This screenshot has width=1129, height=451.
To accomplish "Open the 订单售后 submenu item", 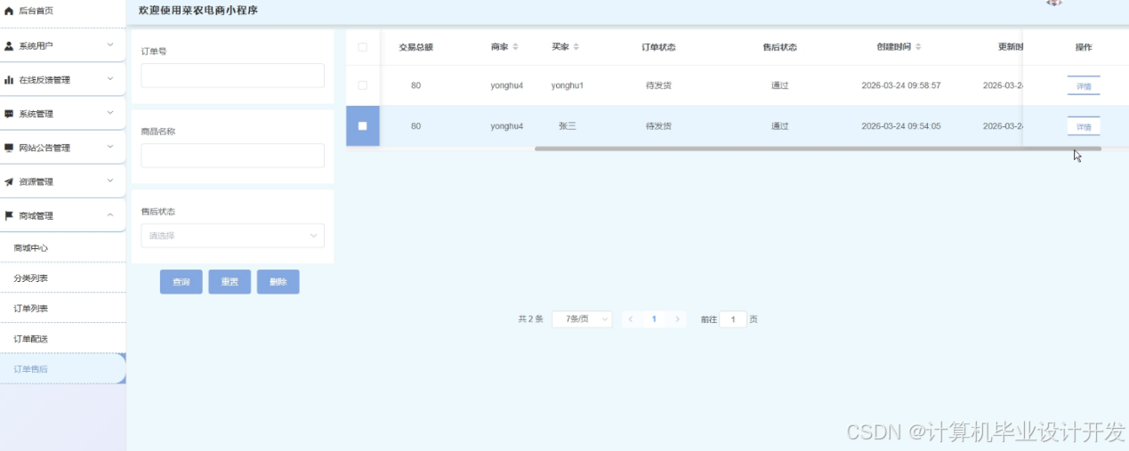I will [x=62, y=368].
